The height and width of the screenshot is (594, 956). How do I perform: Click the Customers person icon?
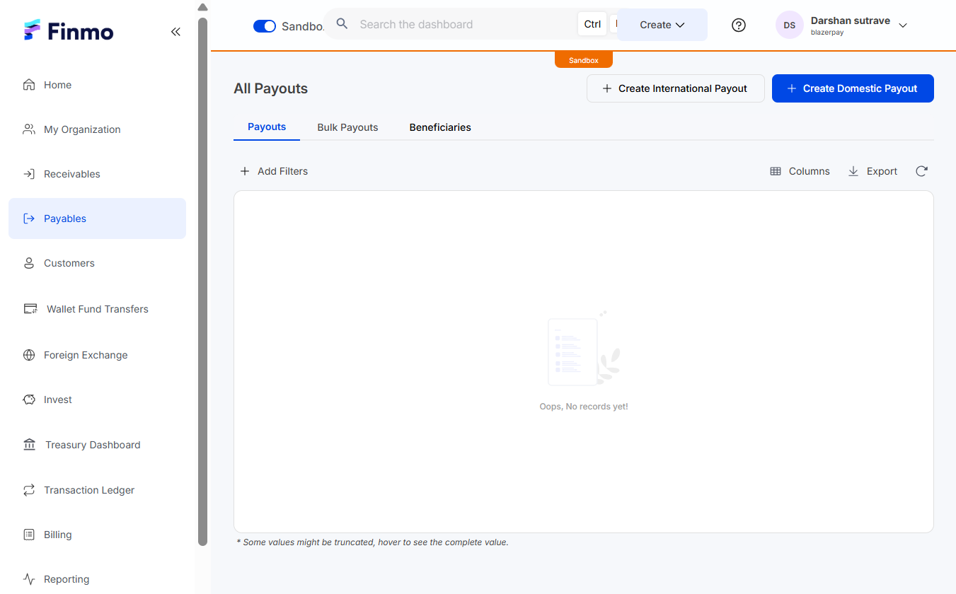[29, 263]
